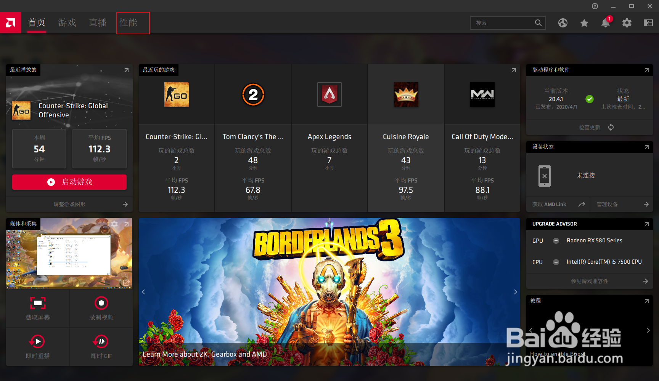
Task: Open the favorites star icon
Action: (x=584, y=23)
